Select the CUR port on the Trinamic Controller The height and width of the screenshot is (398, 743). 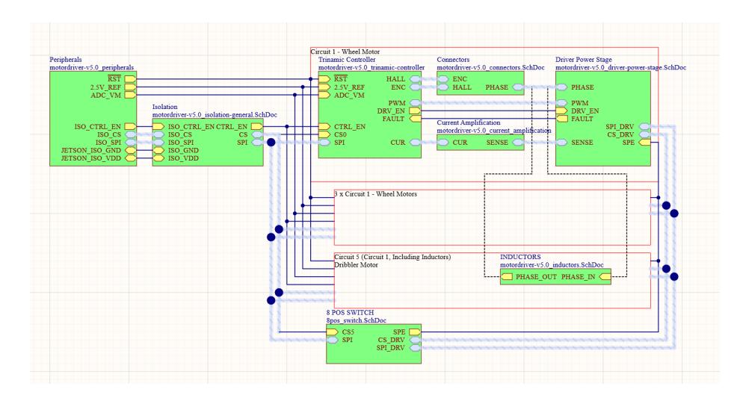point(415,143)
